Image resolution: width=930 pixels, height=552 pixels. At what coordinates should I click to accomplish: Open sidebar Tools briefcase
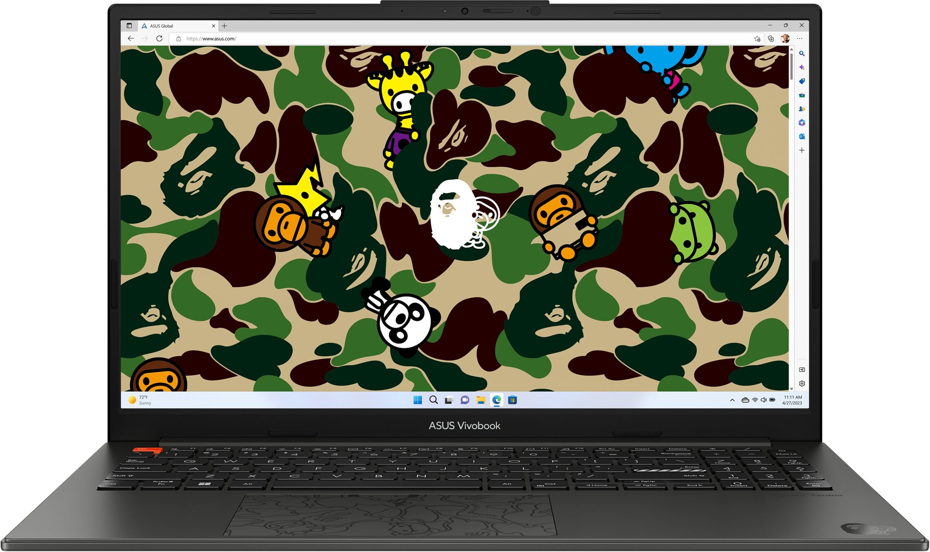coord(802,95)
